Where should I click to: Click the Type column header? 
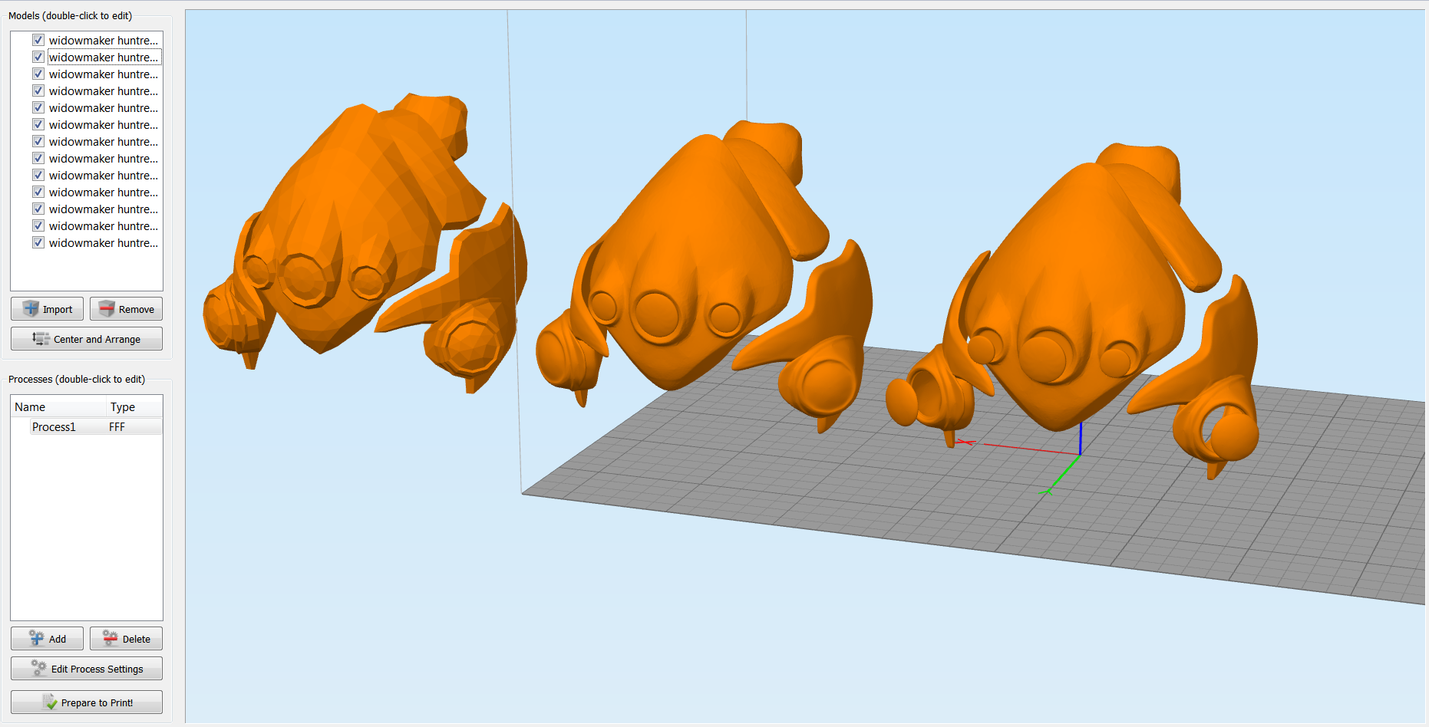coord(134,407)
